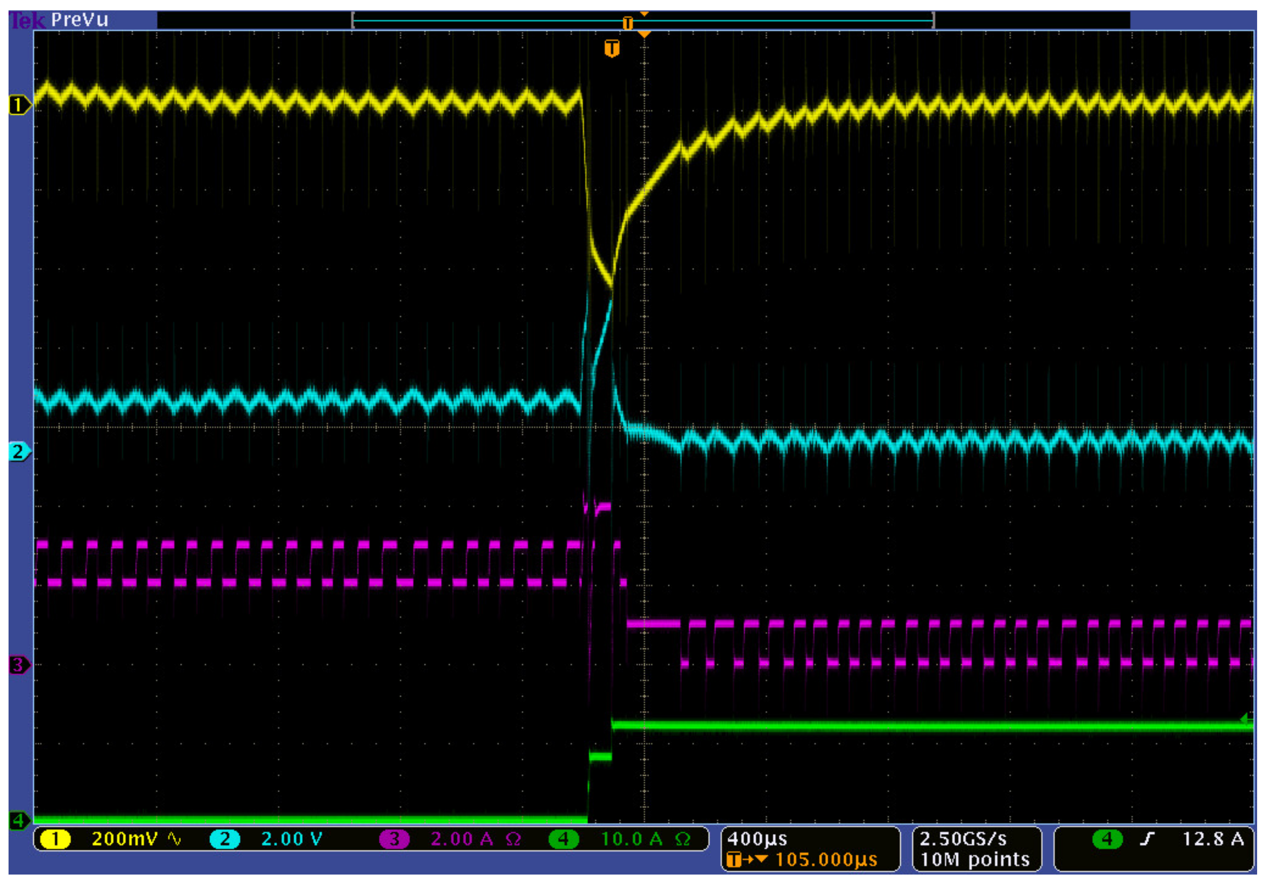Toggle the yellow channel 1 badge
The image size is (1267, 884).
click(x=54, y=839)
